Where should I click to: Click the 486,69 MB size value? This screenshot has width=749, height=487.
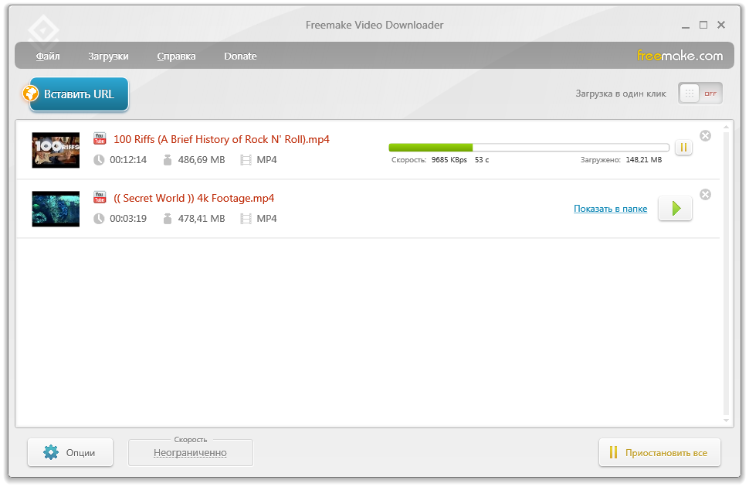(202, 160)
